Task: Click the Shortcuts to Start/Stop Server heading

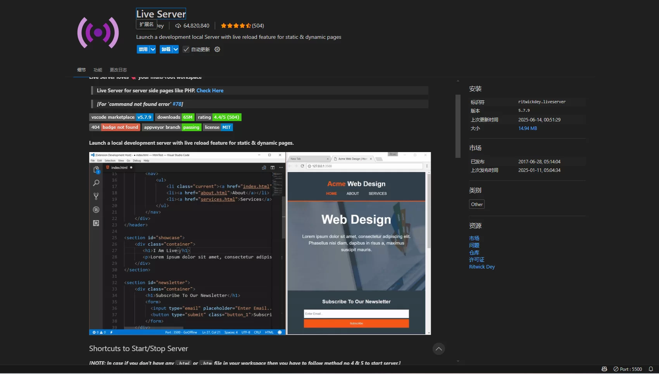Action: tap(138, 348)
